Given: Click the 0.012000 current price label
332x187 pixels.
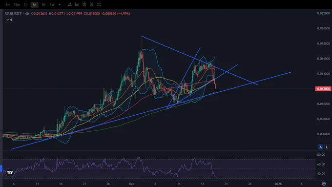Looking at the screenshot, I should (x=323, y=89).
